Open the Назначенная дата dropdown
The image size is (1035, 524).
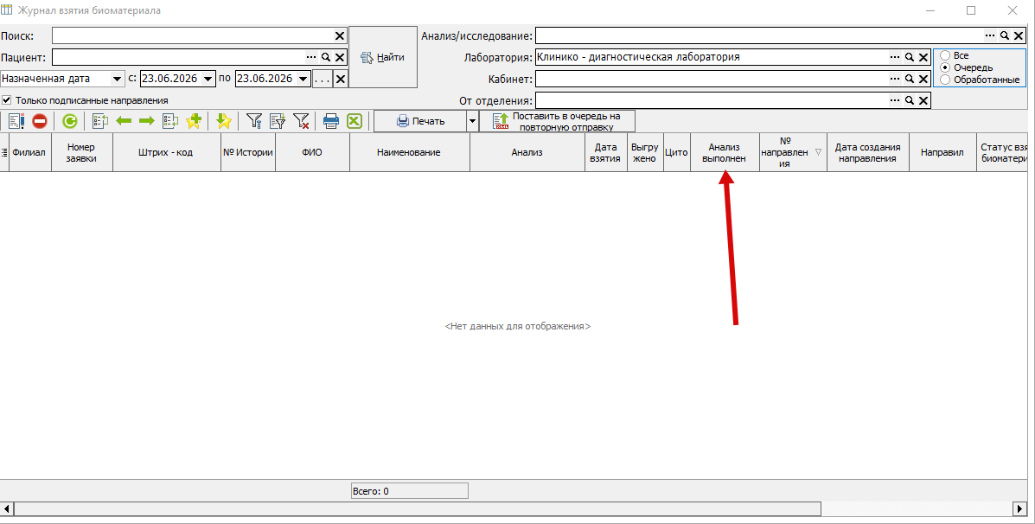(x=118, y=79)
